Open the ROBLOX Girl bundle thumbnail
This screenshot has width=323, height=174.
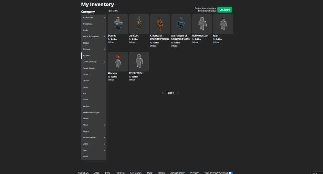pos(139,61)
